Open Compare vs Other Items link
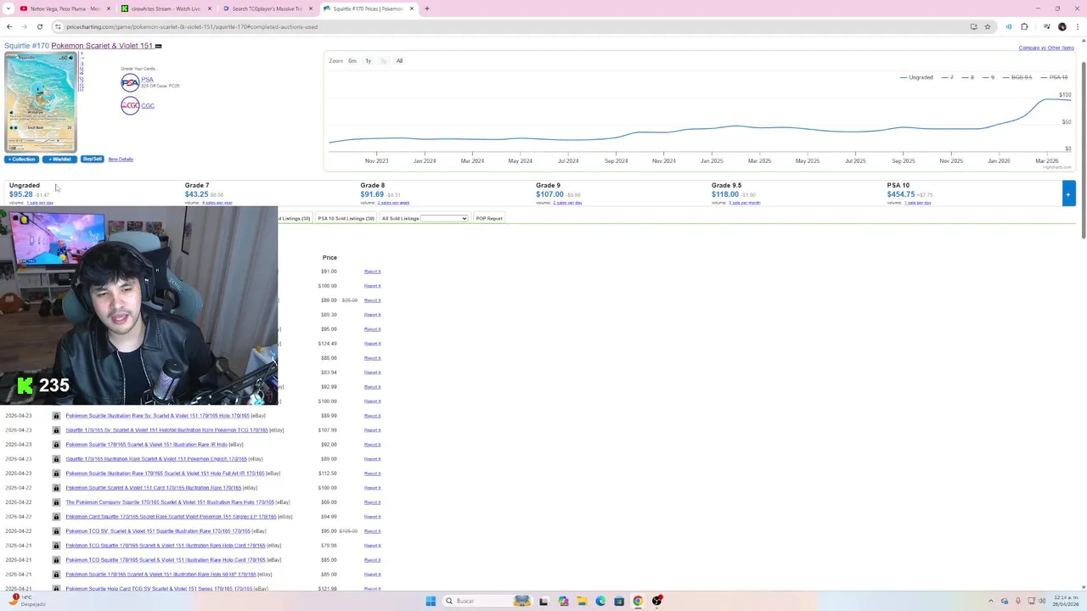The height and width of the screenshot is (611, 1087). (x=1046, y=48)
